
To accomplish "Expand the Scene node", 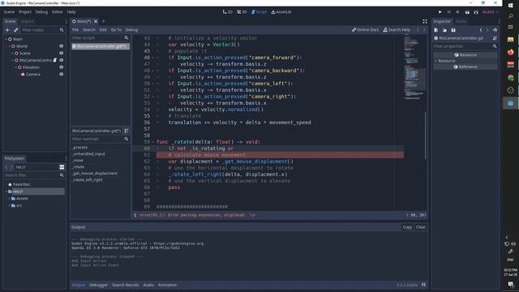I will (13, 53).
